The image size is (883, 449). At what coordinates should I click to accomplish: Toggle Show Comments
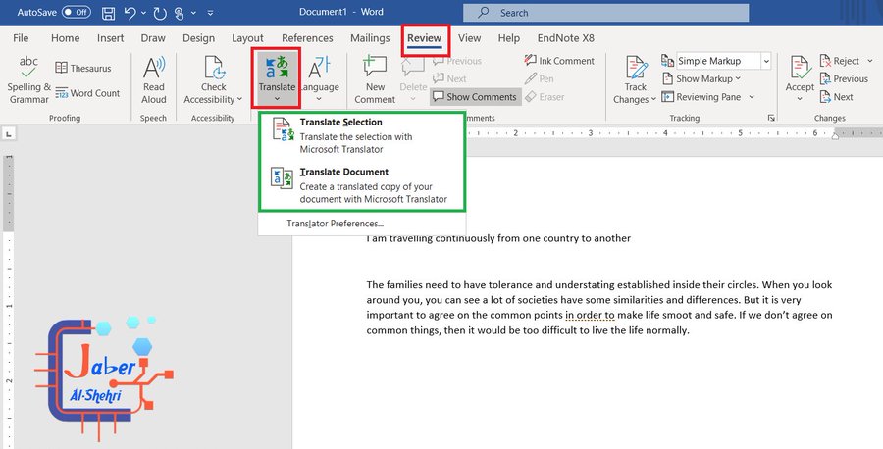tap(475, 97)
